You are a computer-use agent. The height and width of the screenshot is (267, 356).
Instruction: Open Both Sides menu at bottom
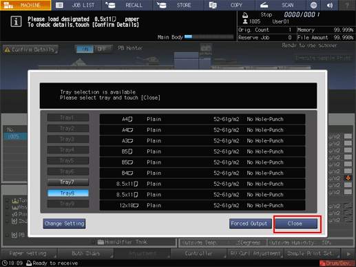(85, 253)
